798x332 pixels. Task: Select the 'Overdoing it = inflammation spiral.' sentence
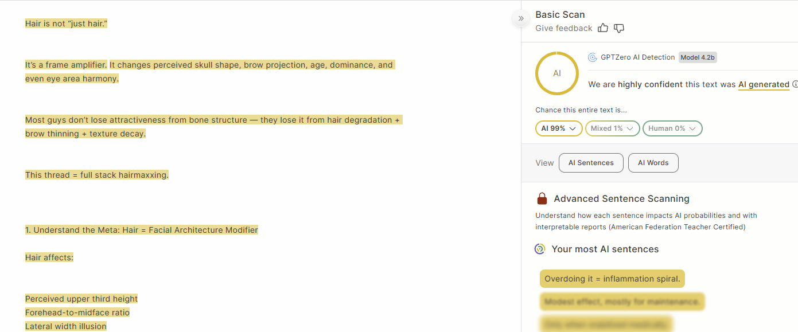tap(612, 279)
